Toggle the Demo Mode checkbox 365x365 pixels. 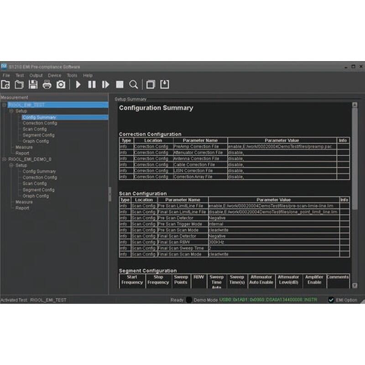(x=189, y=300)
